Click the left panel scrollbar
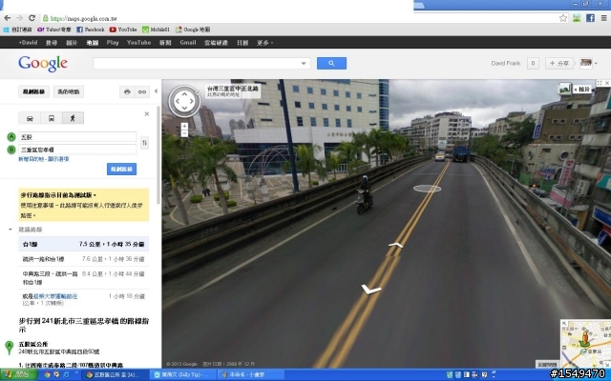 click(158, 154)
